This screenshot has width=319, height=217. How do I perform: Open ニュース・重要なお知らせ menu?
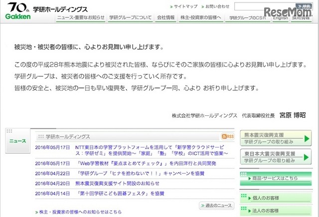point(81,18)
